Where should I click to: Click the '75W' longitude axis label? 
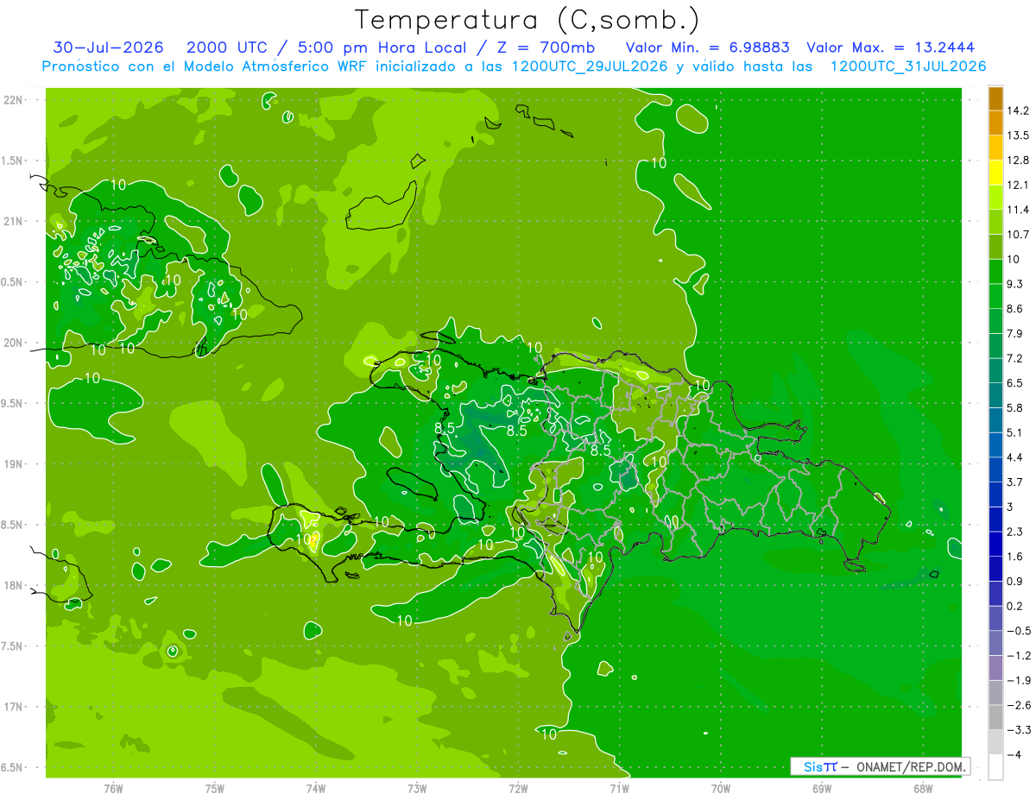point(215,787)
